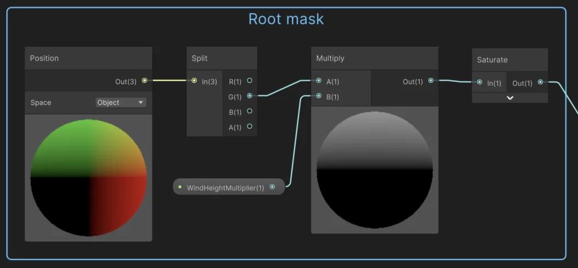Screen dimensions: 578x268
Task: Click the Split node In(3) input port
Action: pos(194,80)
